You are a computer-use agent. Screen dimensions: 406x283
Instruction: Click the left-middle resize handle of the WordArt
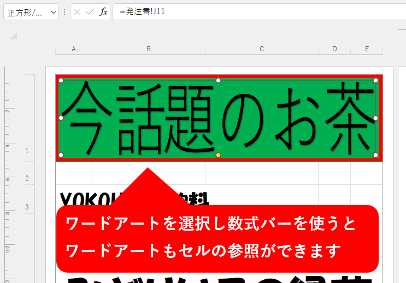(x=61, y=118)
